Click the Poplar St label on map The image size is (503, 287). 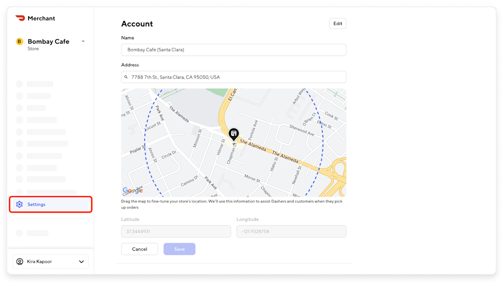point(137,149)
